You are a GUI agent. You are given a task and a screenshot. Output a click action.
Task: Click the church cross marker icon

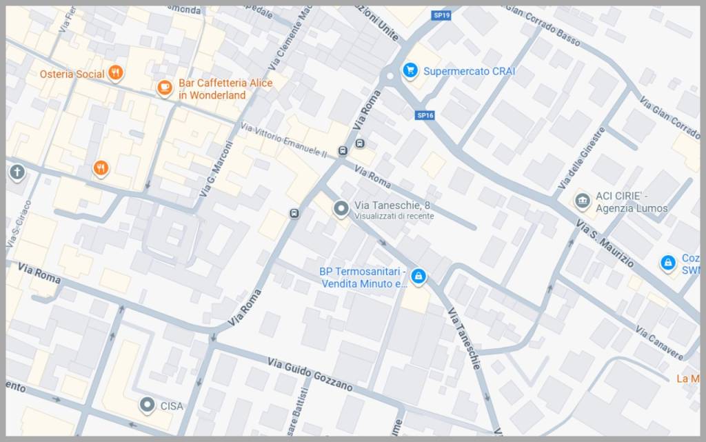pyautogui.click(x=17, y=172)
